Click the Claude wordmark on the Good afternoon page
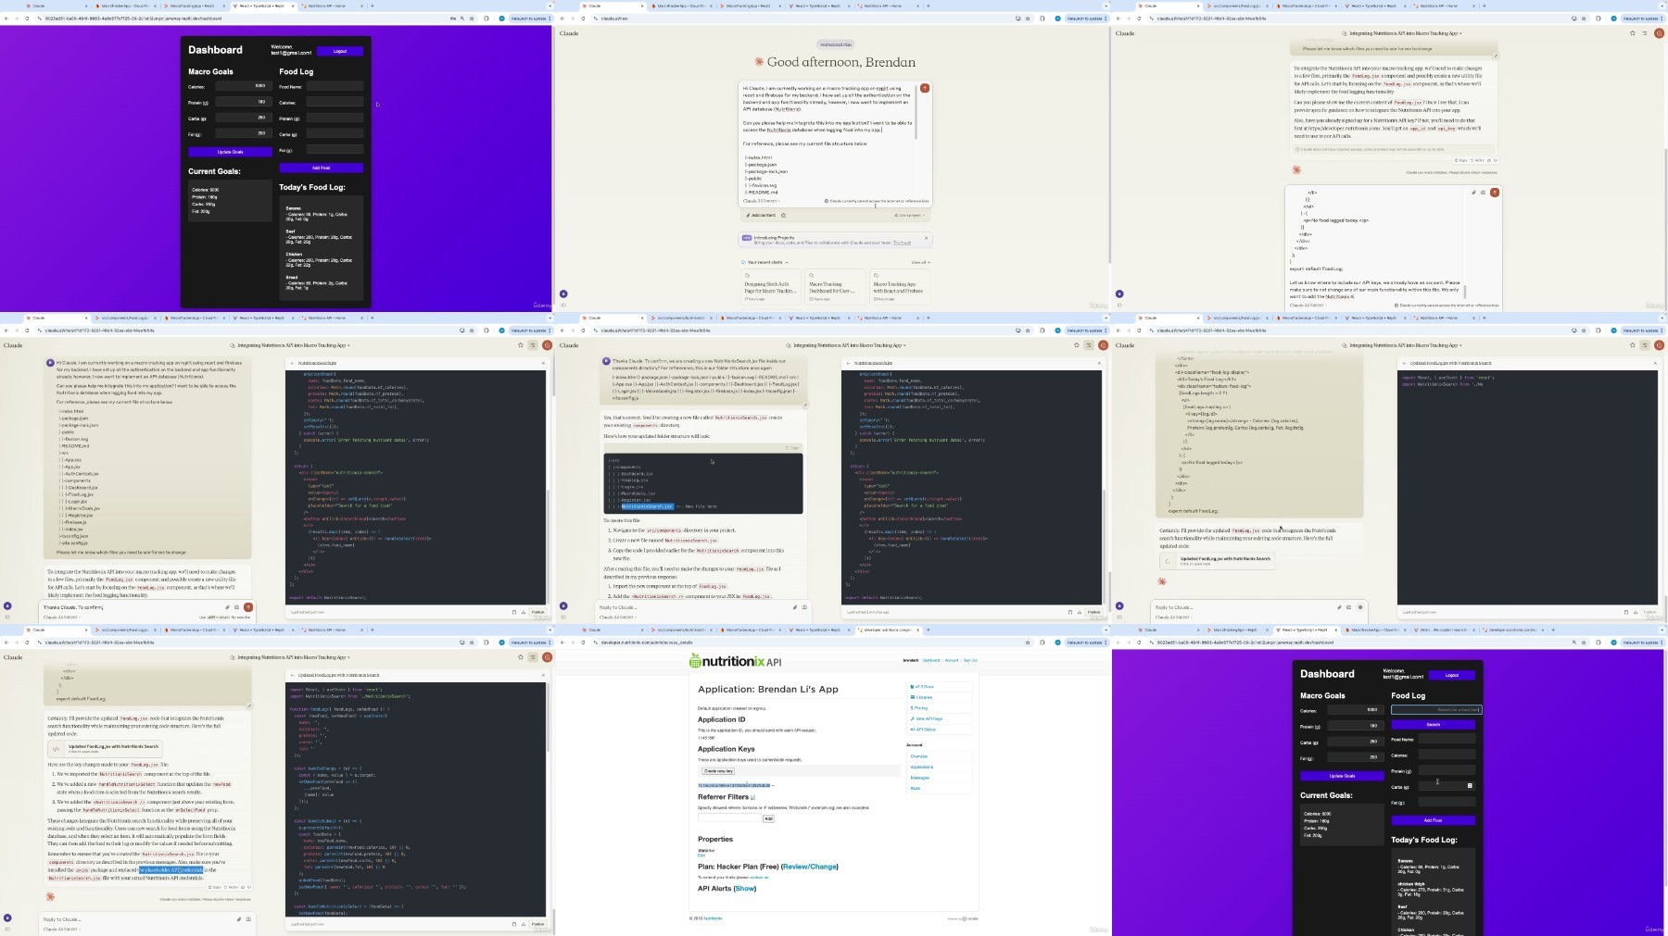This screenshot has width=1668, height=936. [569, 33]
